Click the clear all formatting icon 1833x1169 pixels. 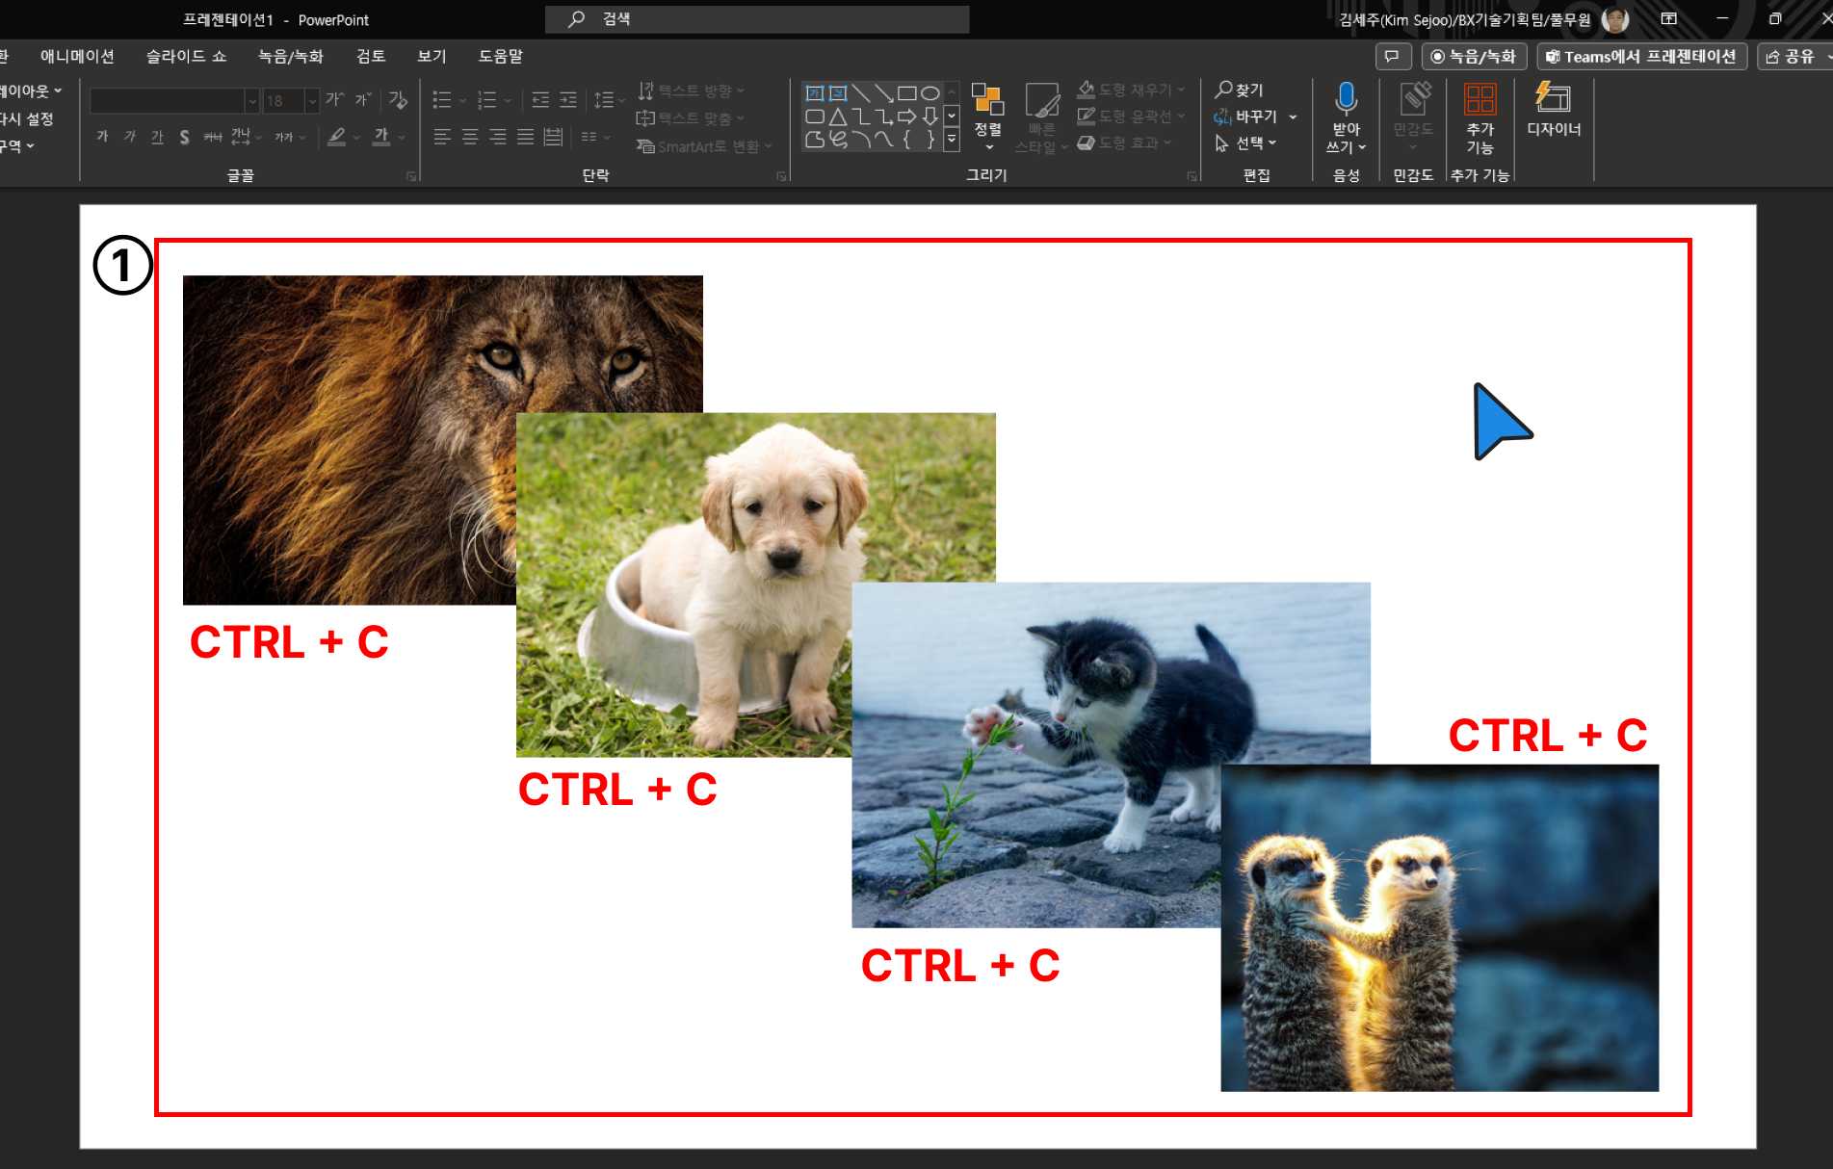tap(398, 99)
